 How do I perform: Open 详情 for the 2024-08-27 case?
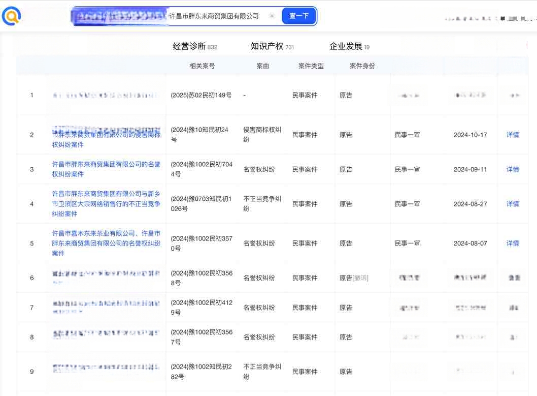point(512,204)
